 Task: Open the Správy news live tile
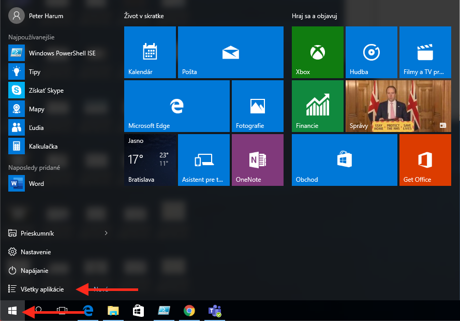[398, 106]
